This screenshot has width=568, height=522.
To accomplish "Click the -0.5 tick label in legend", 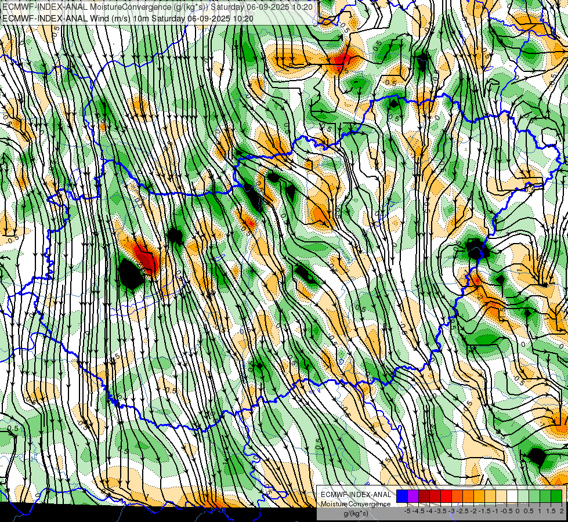I will (x=507, y=511).
